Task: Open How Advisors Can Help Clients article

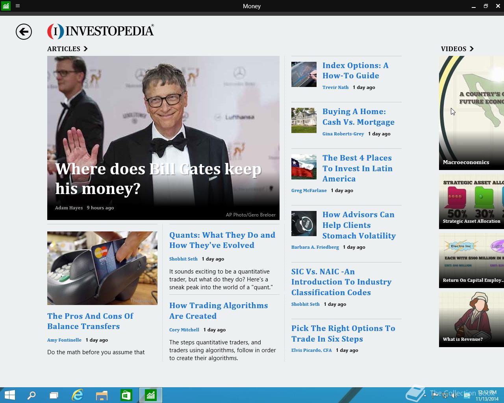Action: click(x=359, y=225)
